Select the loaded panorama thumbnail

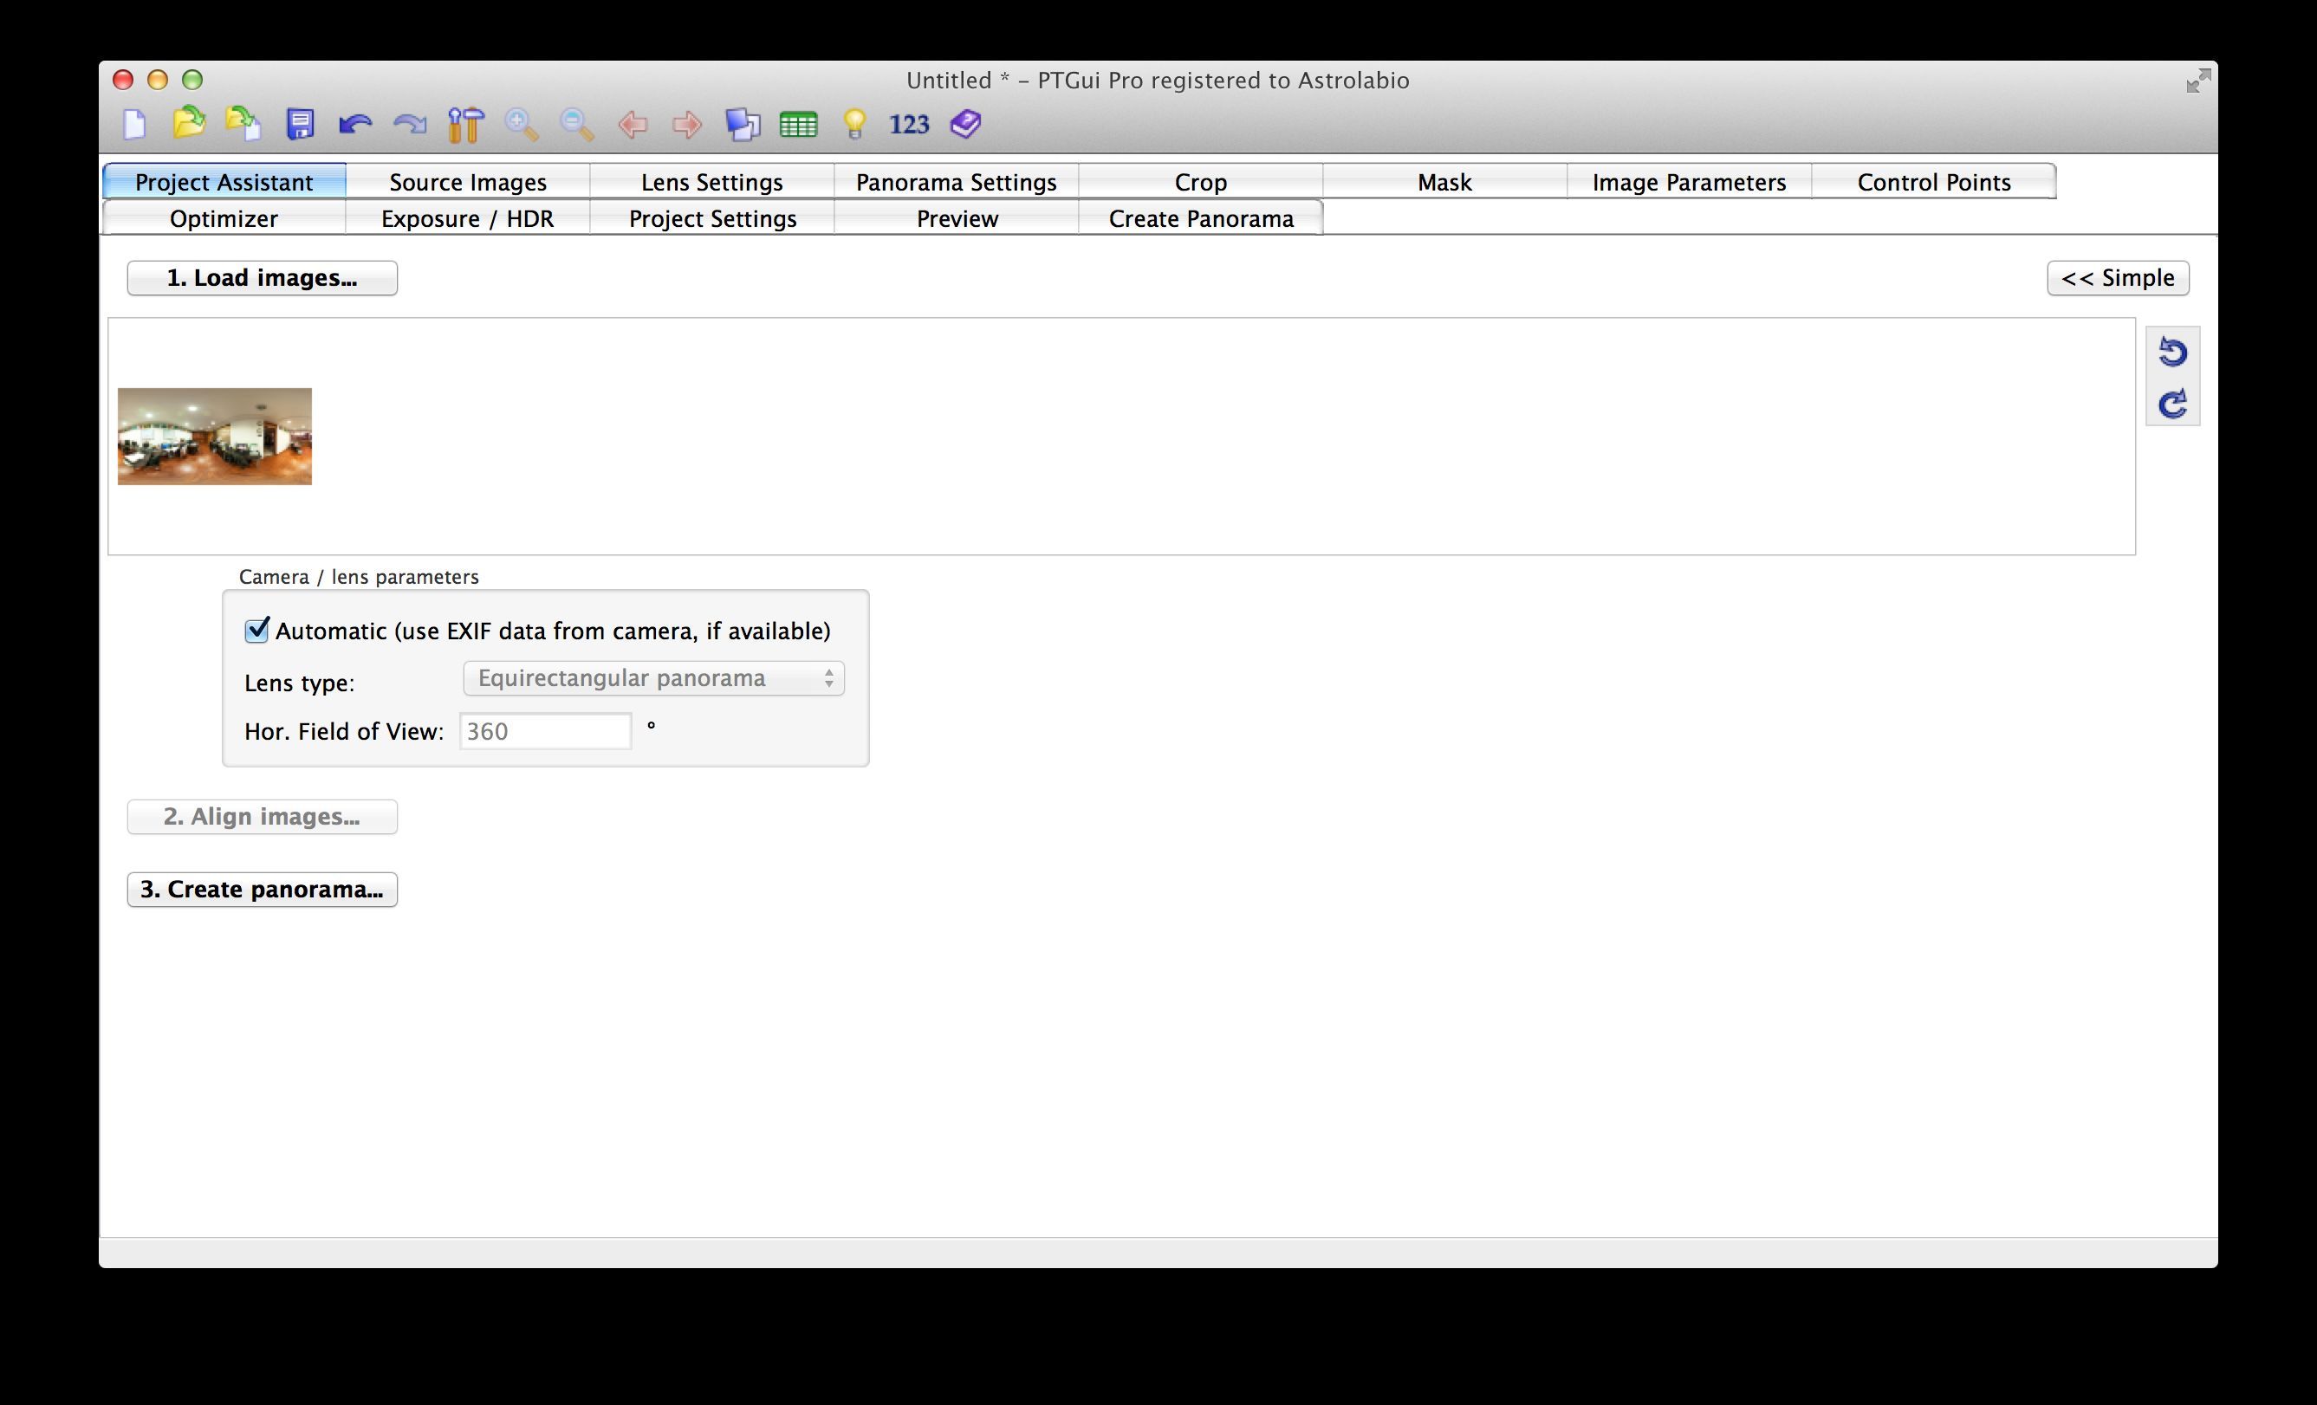[x=214, y=436]
